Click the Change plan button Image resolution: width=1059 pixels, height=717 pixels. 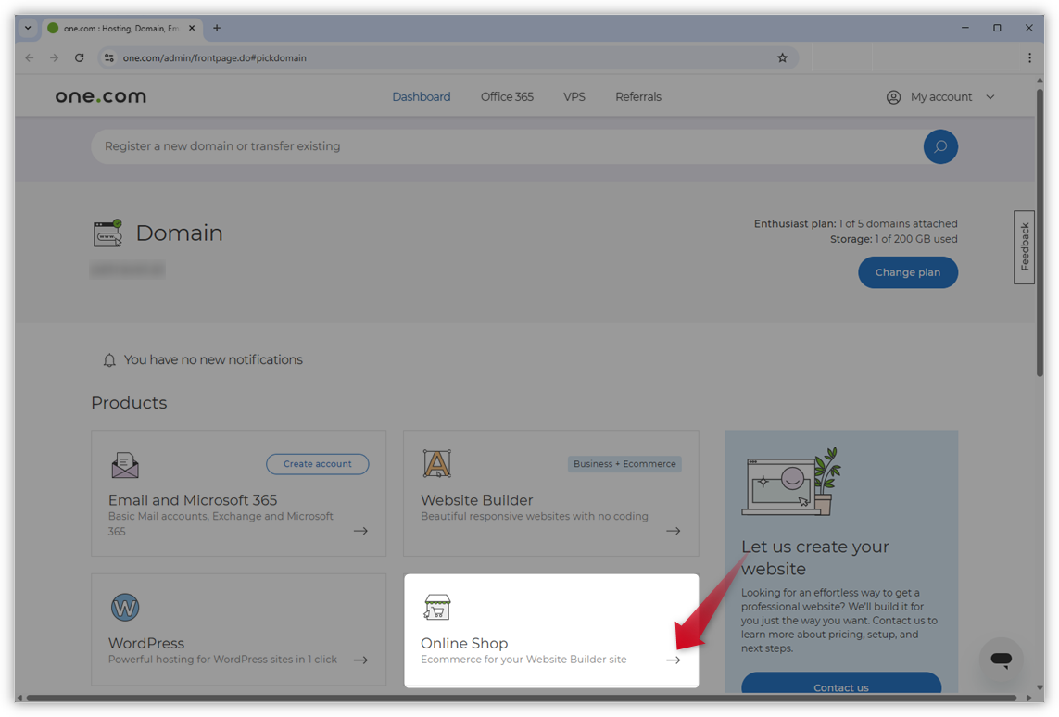pos(908,272)
